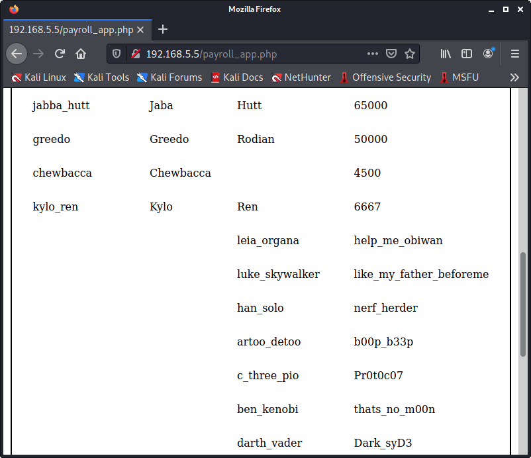Screen dimensions: 531x458
Task: Click the salary value 65000
Action: [x=371, y=105]
